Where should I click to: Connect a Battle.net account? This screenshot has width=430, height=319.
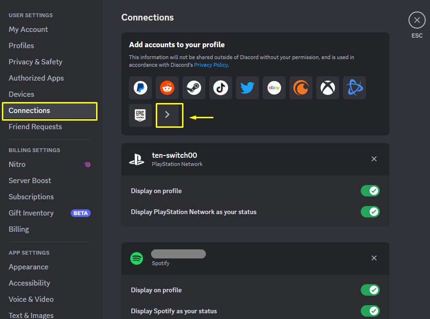pos(355,88)
